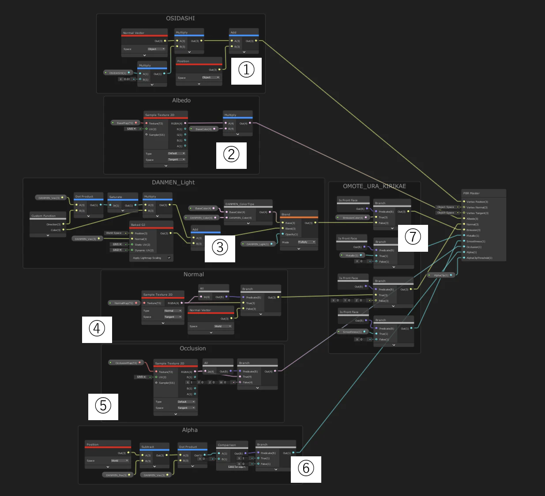The image size is (545, 496).
Task: Click Object Space label beside Vertex Normal port
Action: click(x=446, y=207)
